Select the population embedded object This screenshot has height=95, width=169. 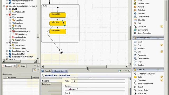[x=22, y=34]
